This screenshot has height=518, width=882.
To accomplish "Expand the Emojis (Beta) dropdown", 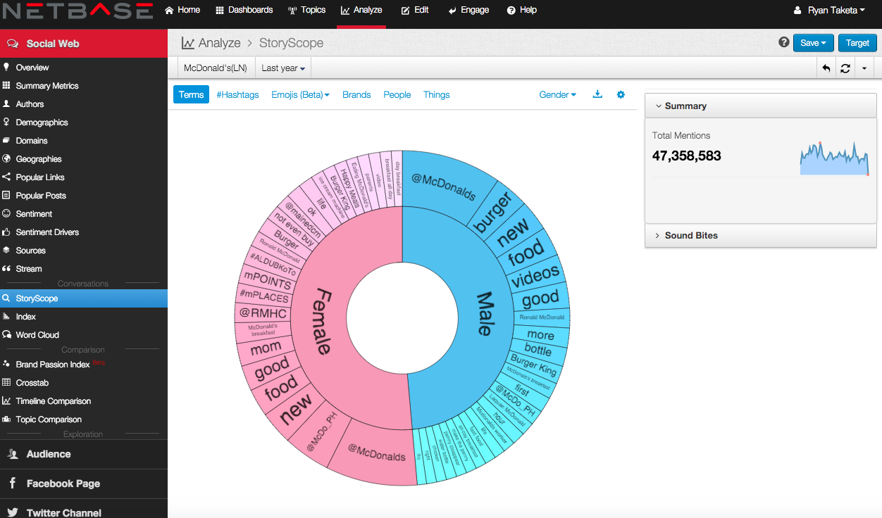I will pyautogui.click(x=300, y=94).
